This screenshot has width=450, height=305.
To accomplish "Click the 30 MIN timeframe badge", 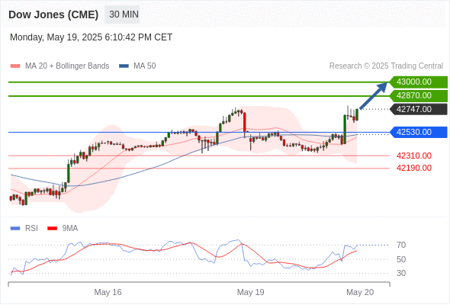I will point(122,14).
